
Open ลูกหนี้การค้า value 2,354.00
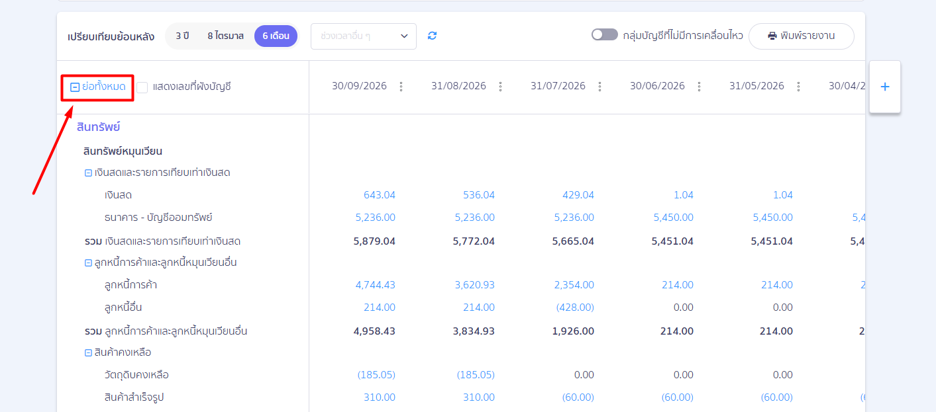click(x=574, y=285)
